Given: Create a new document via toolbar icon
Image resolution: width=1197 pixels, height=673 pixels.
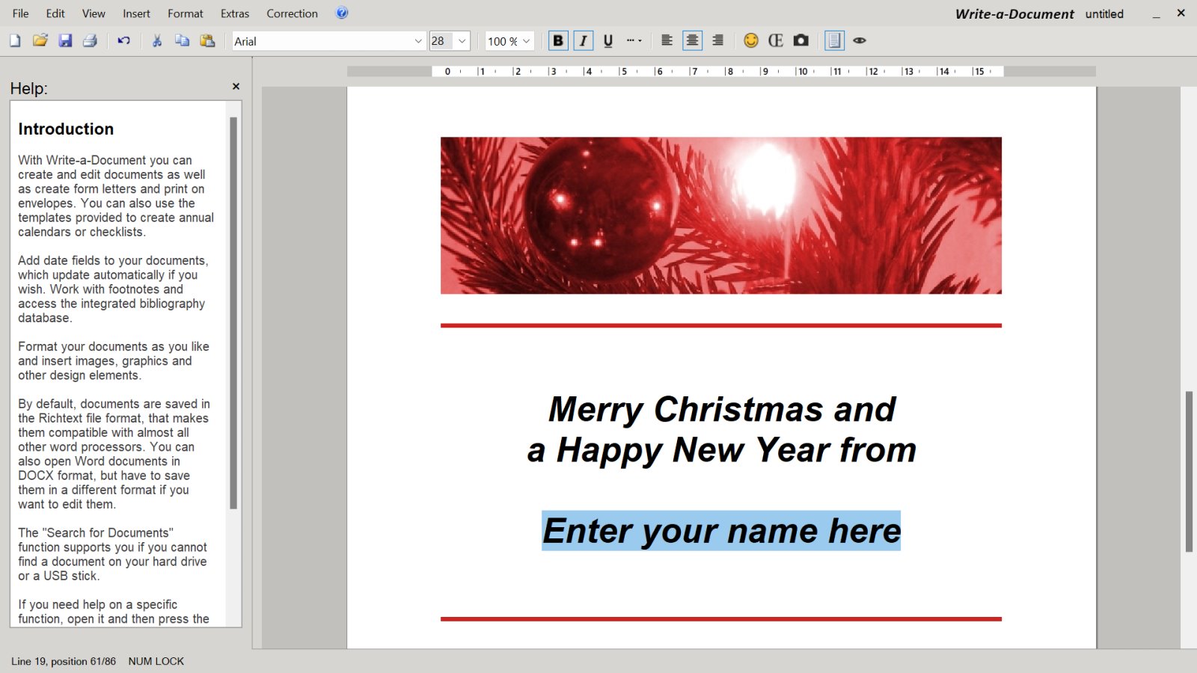Looking at the screenshot, I should tap(15, 41).
